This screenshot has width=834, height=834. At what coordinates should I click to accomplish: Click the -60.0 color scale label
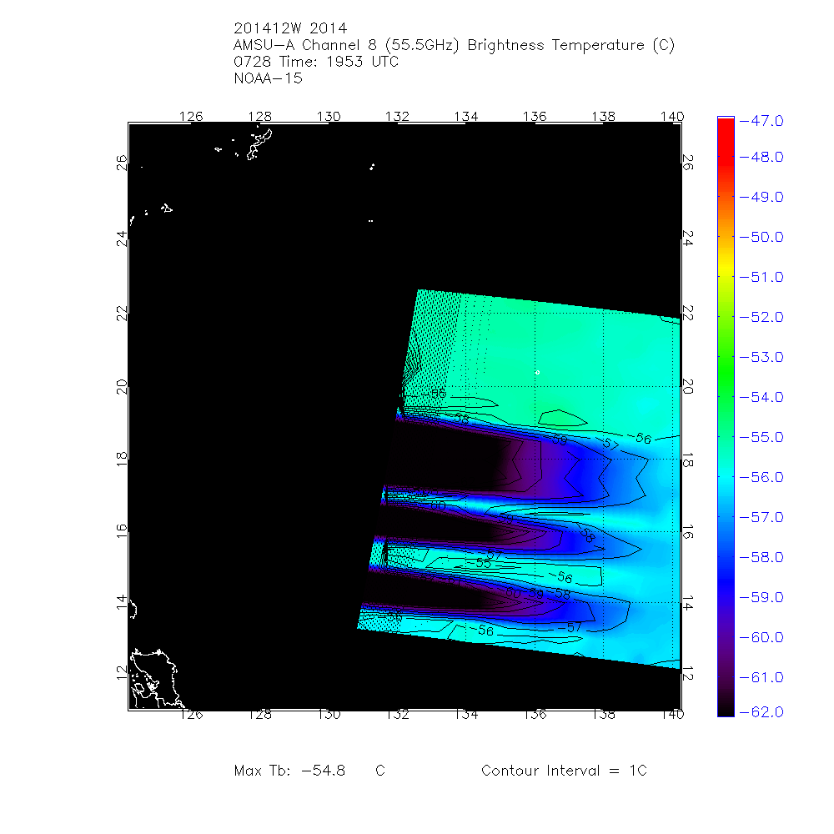[x=761, y=637]
